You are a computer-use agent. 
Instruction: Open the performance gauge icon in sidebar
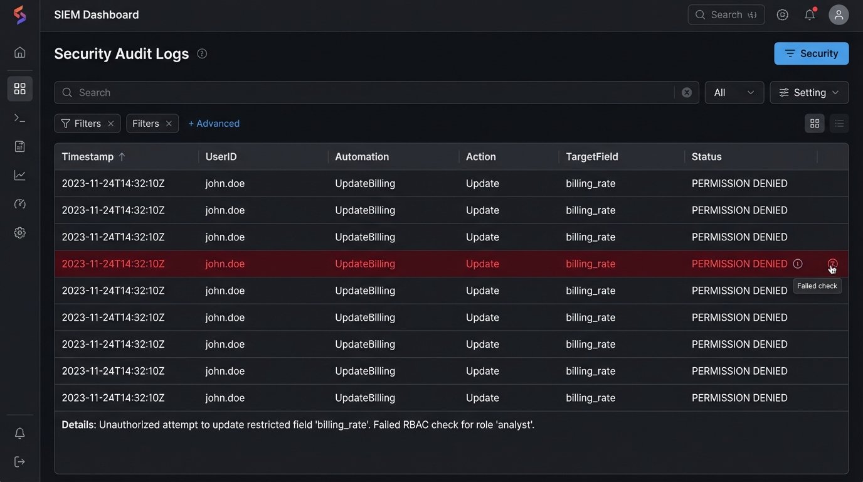click(19, 203)
